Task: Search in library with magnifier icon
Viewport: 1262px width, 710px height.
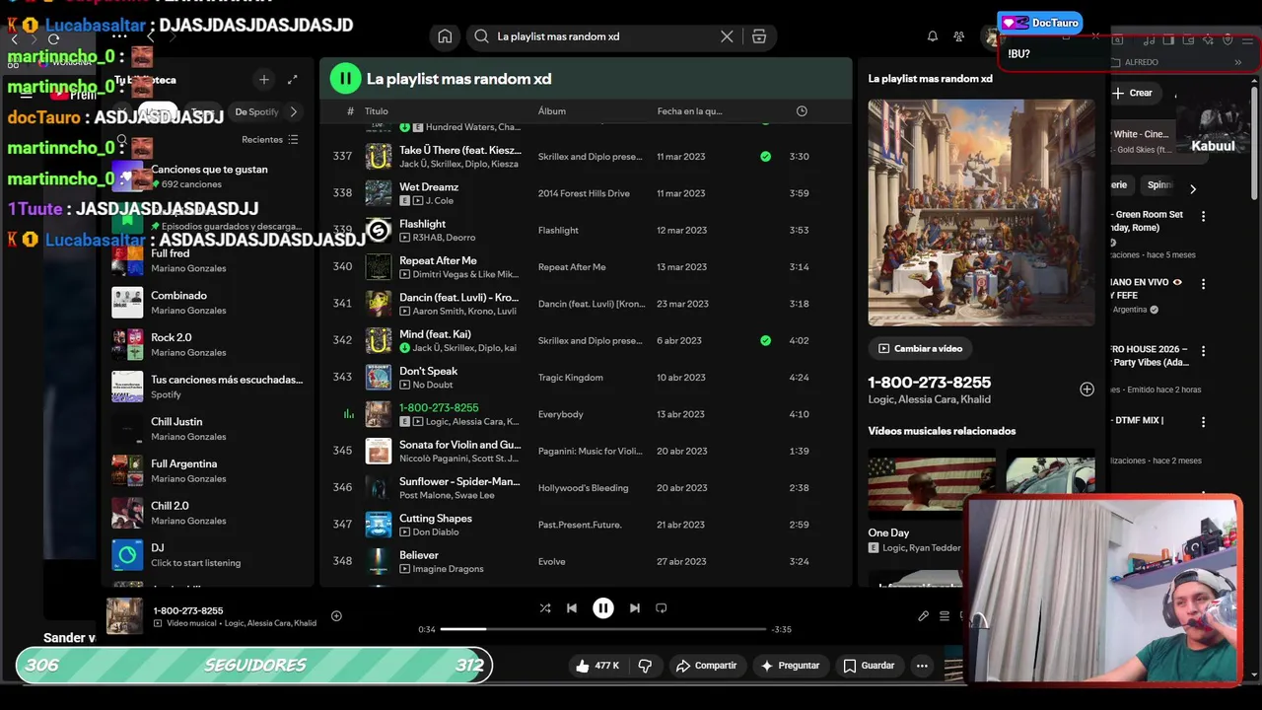Action: (x=121, y=140)
